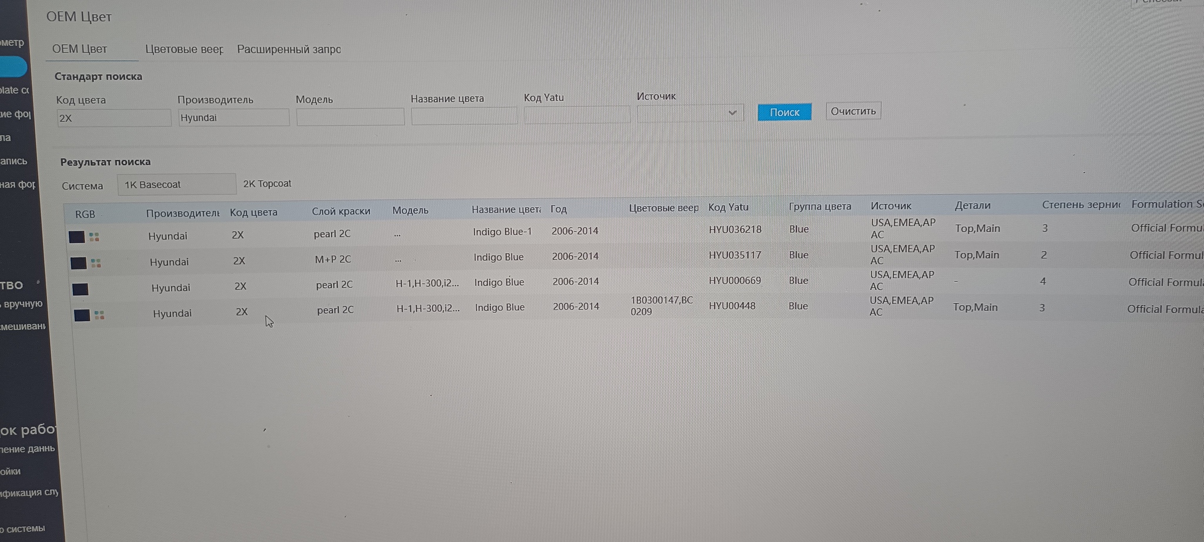Sort by Код цвета column header
1204x542 pixels.
(253, 212)
